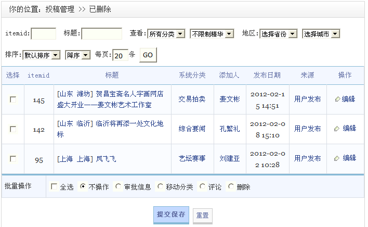Click the 重置 reset button
This screenshot has height=227, width=368.
203,216
